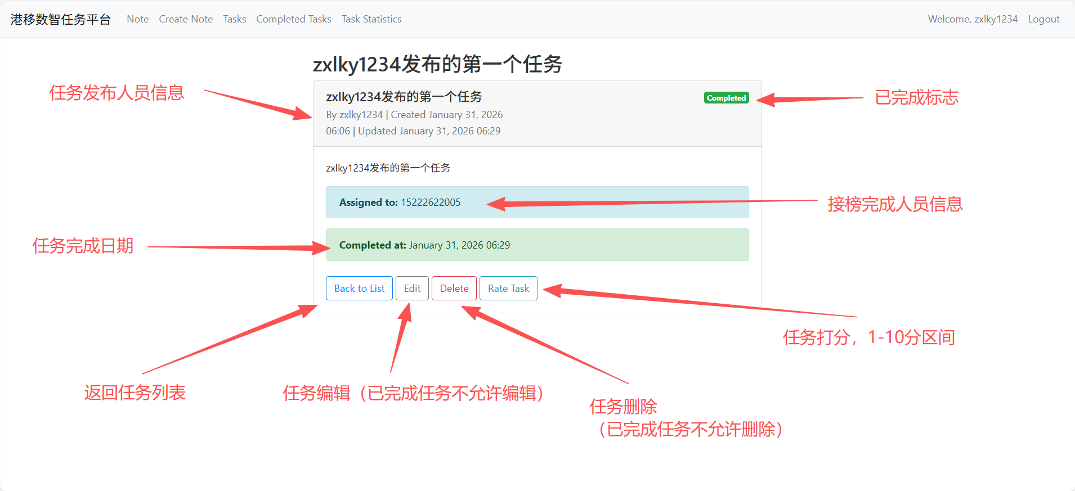1075x491 pixels.
Task: Click the large page heading task title
Action: click(437, 65)
